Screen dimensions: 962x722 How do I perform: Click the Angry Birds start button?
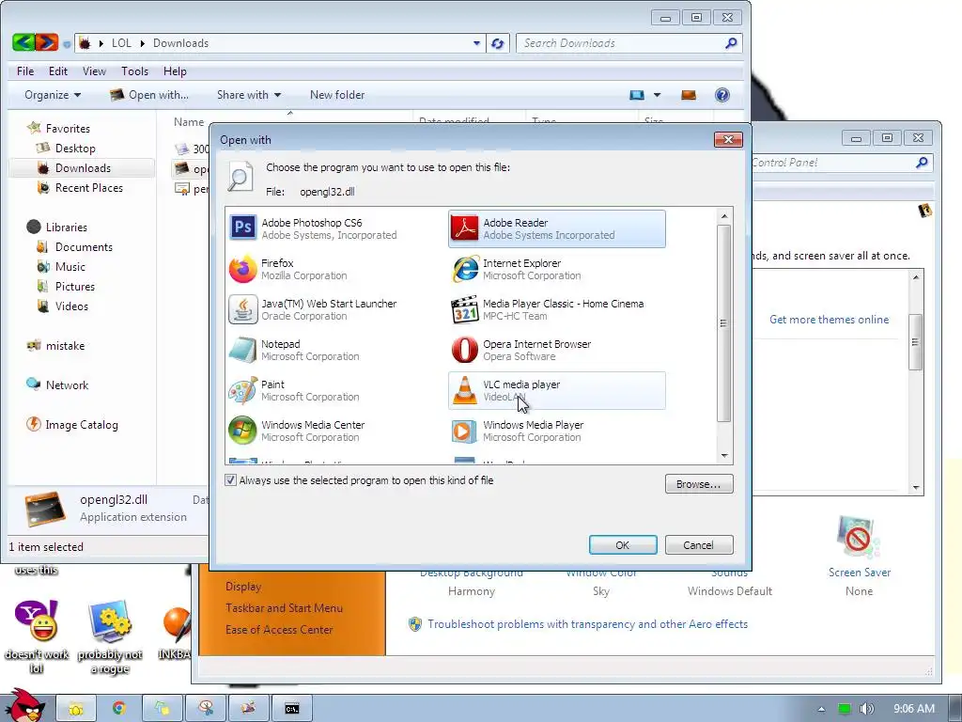[x=23, y=705]
